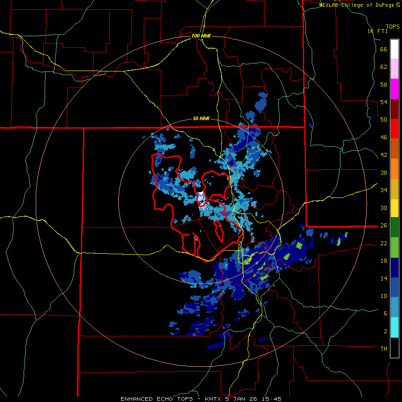The width and height of the screenshot is (402, 402).
Task: Click the 'NEXLAB-College of DuPage' credit text
Action: tap(357, 5)
